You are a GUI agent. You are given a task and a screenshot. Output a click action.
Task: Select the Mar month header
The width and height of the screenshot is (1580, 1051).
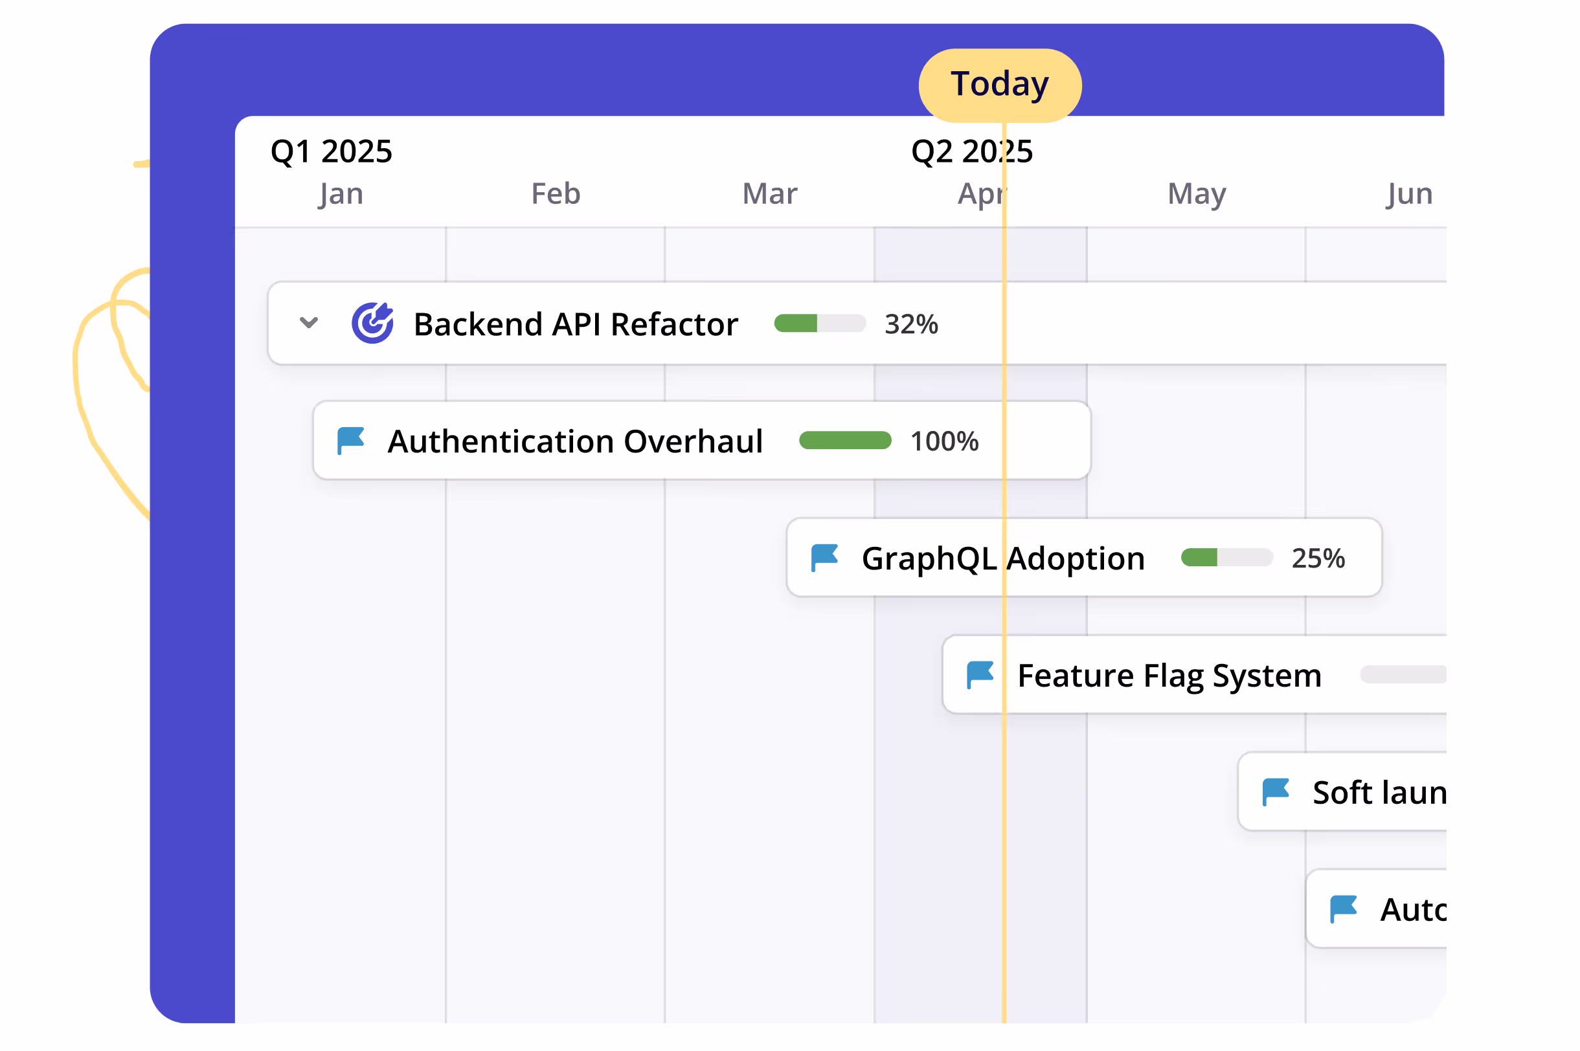click(770, 194)
